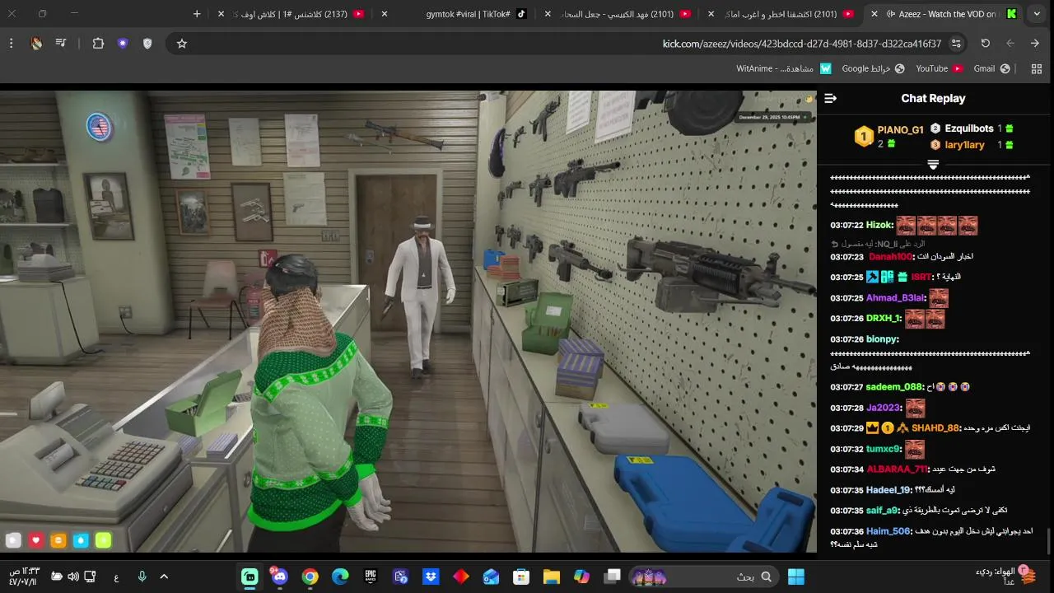Click the moderator badge beside ISRT
This screenshot has width=1054, height=593.
pos(872,278)
